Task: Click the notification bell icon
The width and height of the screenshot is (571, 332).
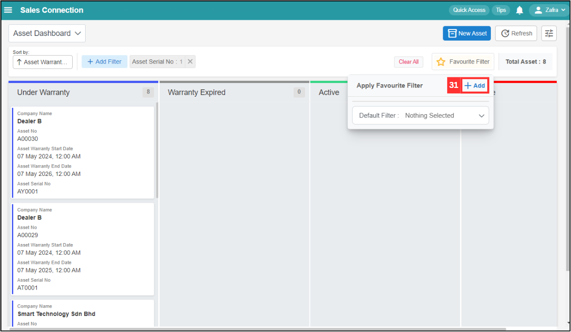Action: click(519, 10)
